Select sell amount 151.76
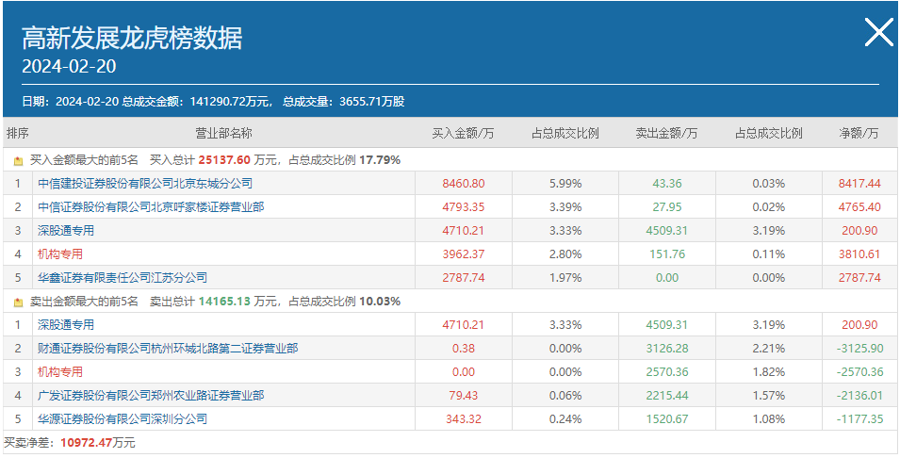 [x=666, y=254]
